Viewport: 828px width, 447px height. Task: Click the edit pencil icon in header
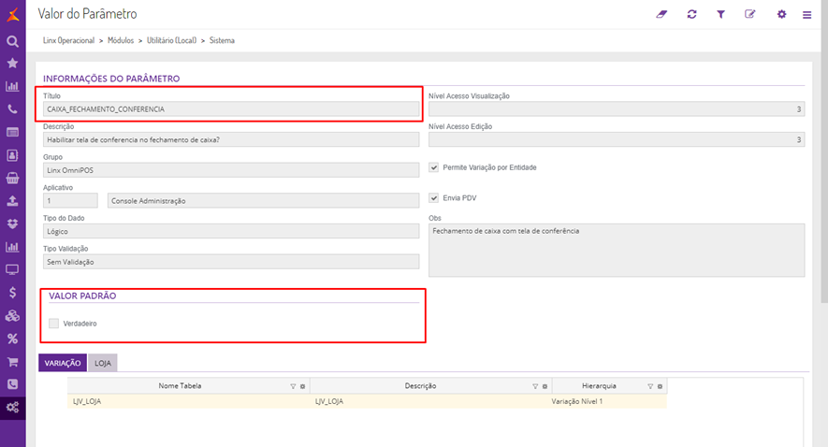749,14
